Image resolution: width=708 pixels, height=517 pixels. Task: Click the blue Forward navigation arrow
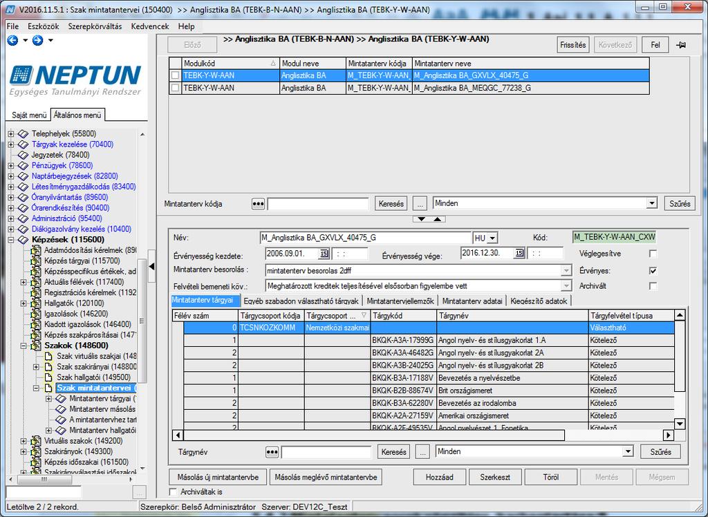point(38,41)
